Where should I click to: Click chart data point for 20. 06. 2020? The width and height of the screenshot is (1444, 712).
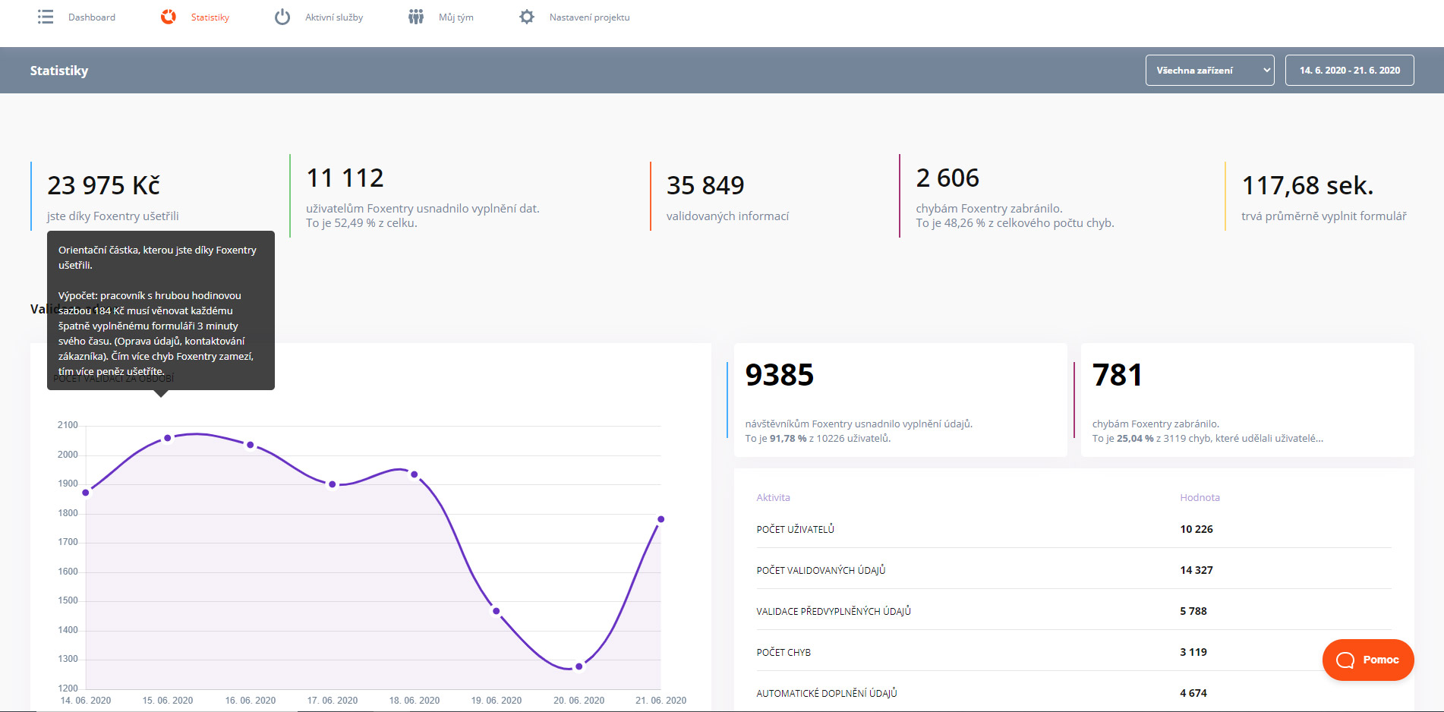click(x=579, y=666)
